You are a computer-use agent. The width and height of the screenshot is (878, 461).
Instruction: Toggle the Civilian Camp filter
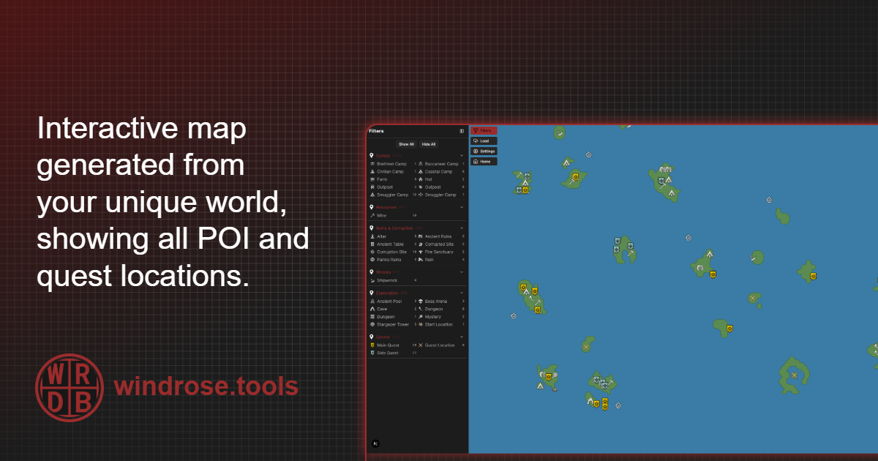point(393,171)
